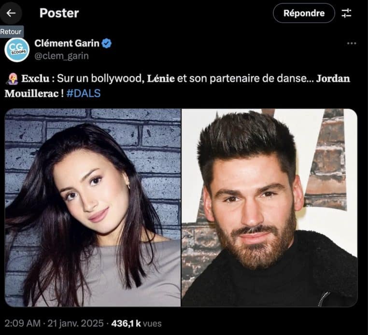
Task: Open the @clem_garin handle
Action: coord(61,56)
